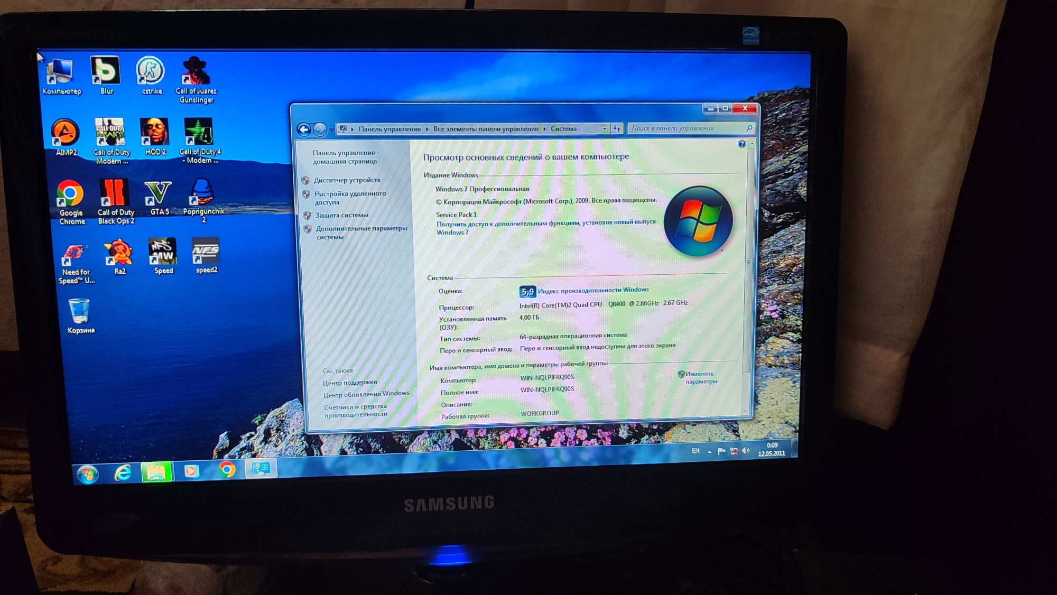Click the Поиск в панели управления field
1057x595 pixels.
(x=691, y=128)
